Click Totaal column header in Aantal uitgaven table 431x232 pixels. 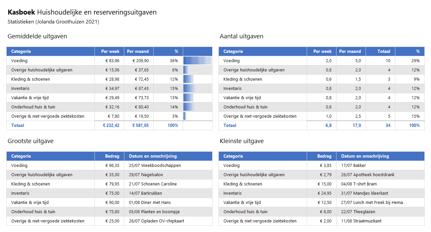coord(384,52)
